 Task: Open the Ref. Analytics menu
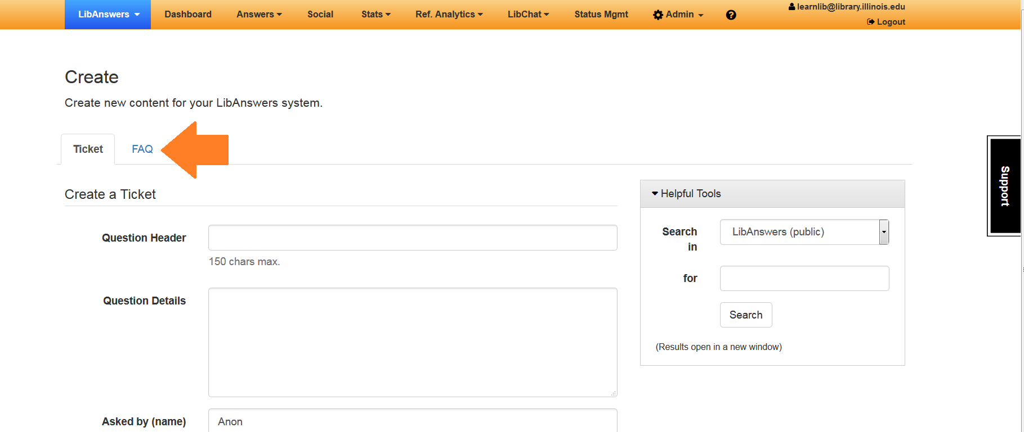pyautogui.click(x=449, y=15)
